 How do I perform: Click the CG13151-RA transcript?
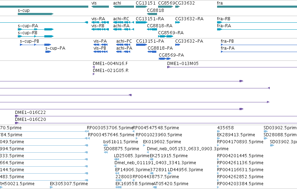pos(141,22)
